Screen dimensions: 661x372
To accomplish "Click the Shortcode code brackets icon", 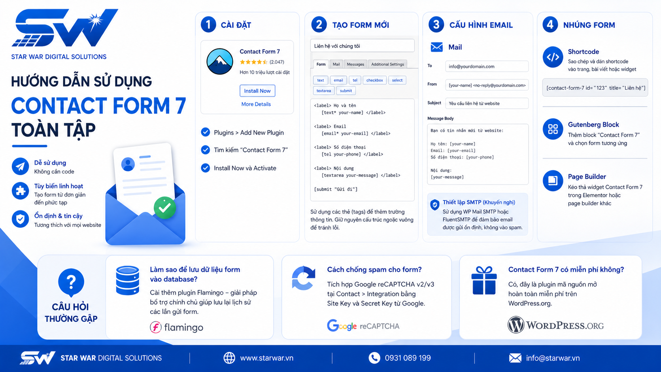I will (x=553, y=57).
